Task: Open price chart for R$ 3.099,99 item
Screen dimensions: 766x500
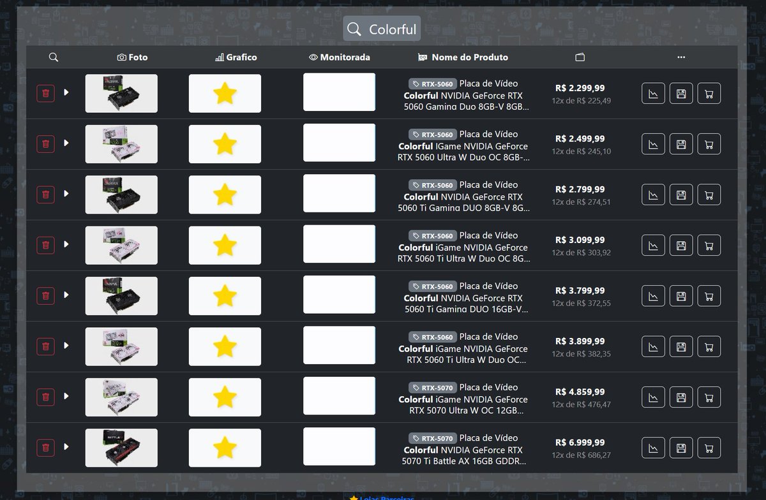Action: [x=653, y=245]
